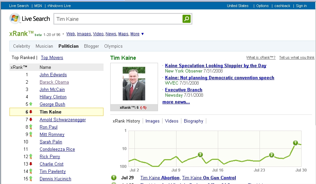Click down arrow next to Charlie Crist
This screenshot has width=316, height=184.
[x=31, y=164]
